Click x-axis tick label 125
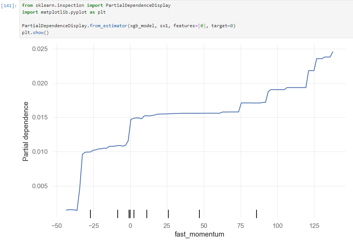 314,226
